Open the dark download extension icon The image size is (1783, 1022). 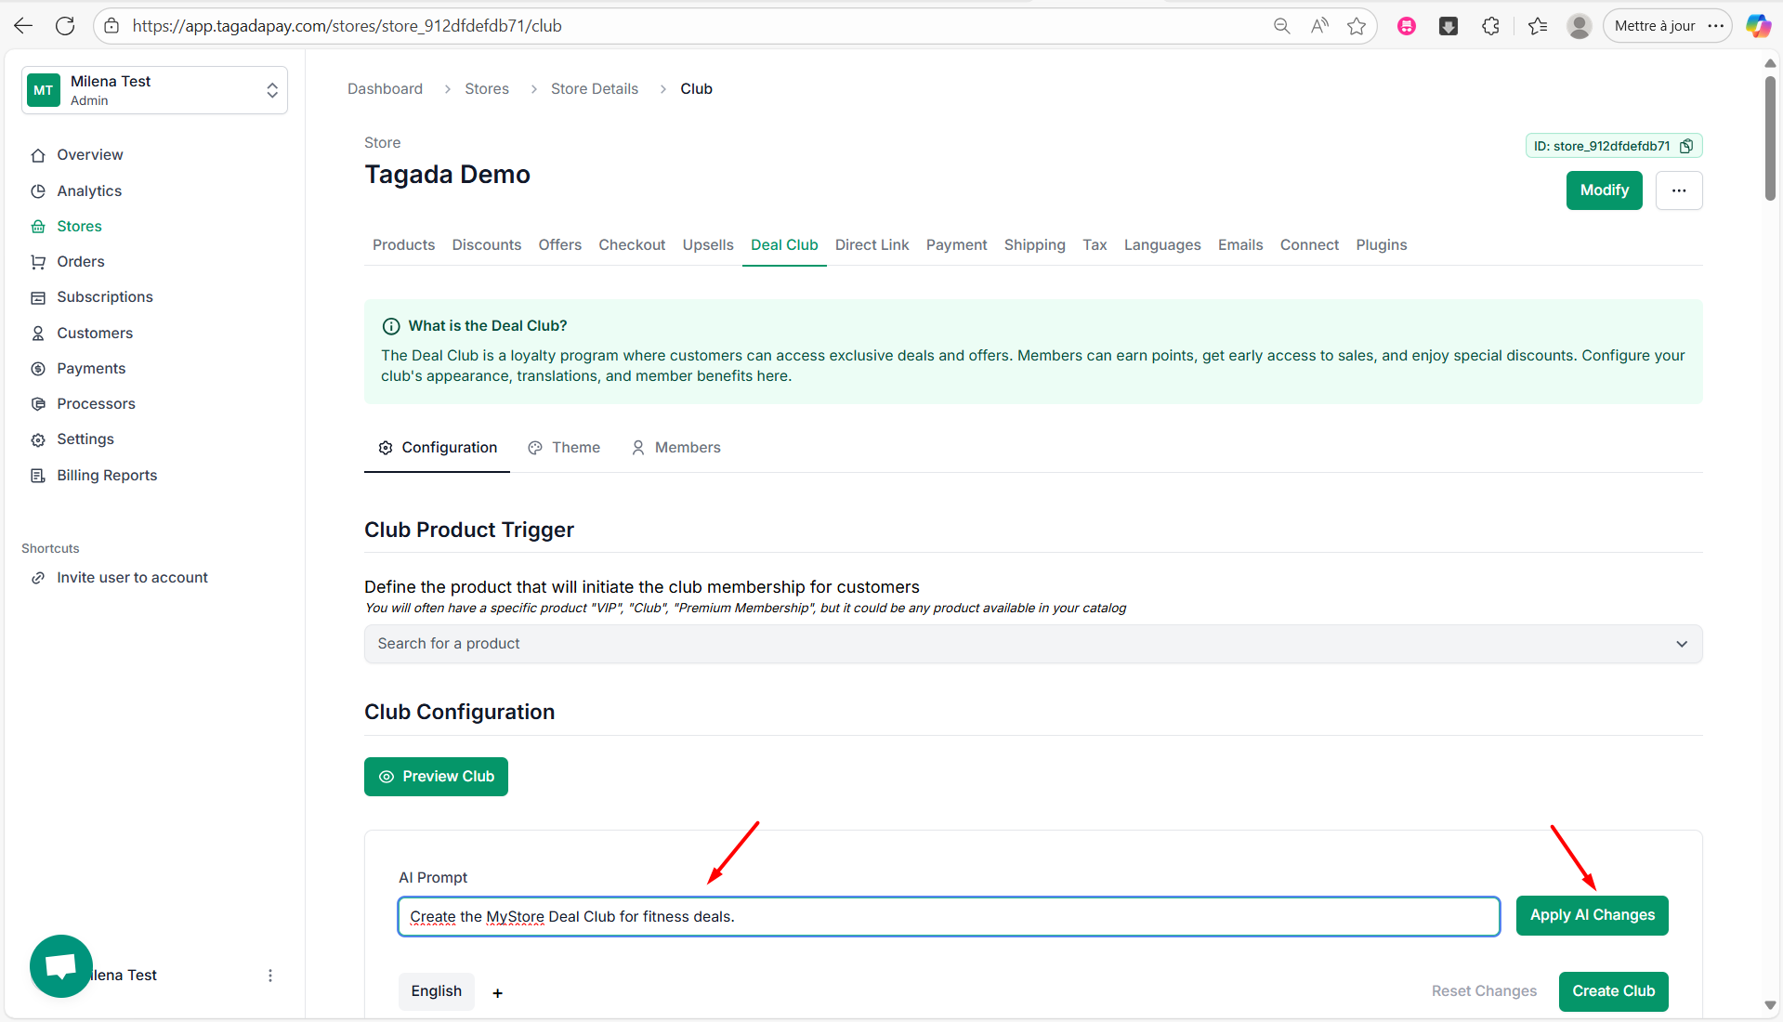[1449, 26]
